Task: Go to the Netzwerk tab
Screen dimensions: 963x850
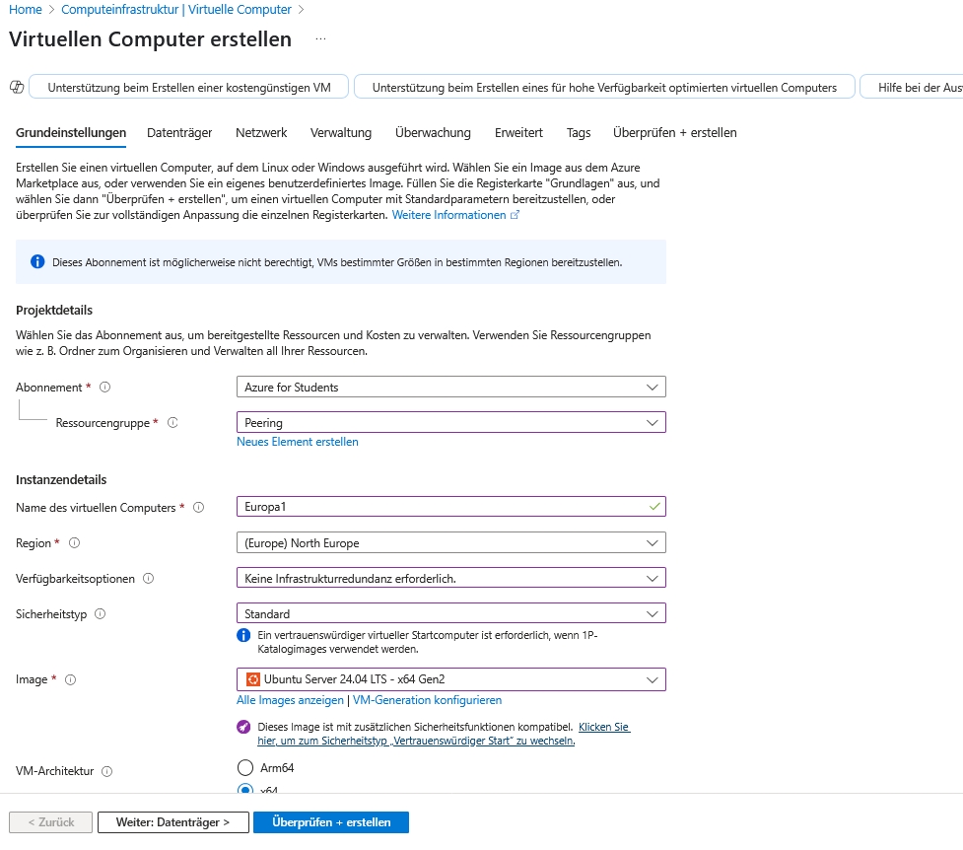Action: [x=261, y=133]
